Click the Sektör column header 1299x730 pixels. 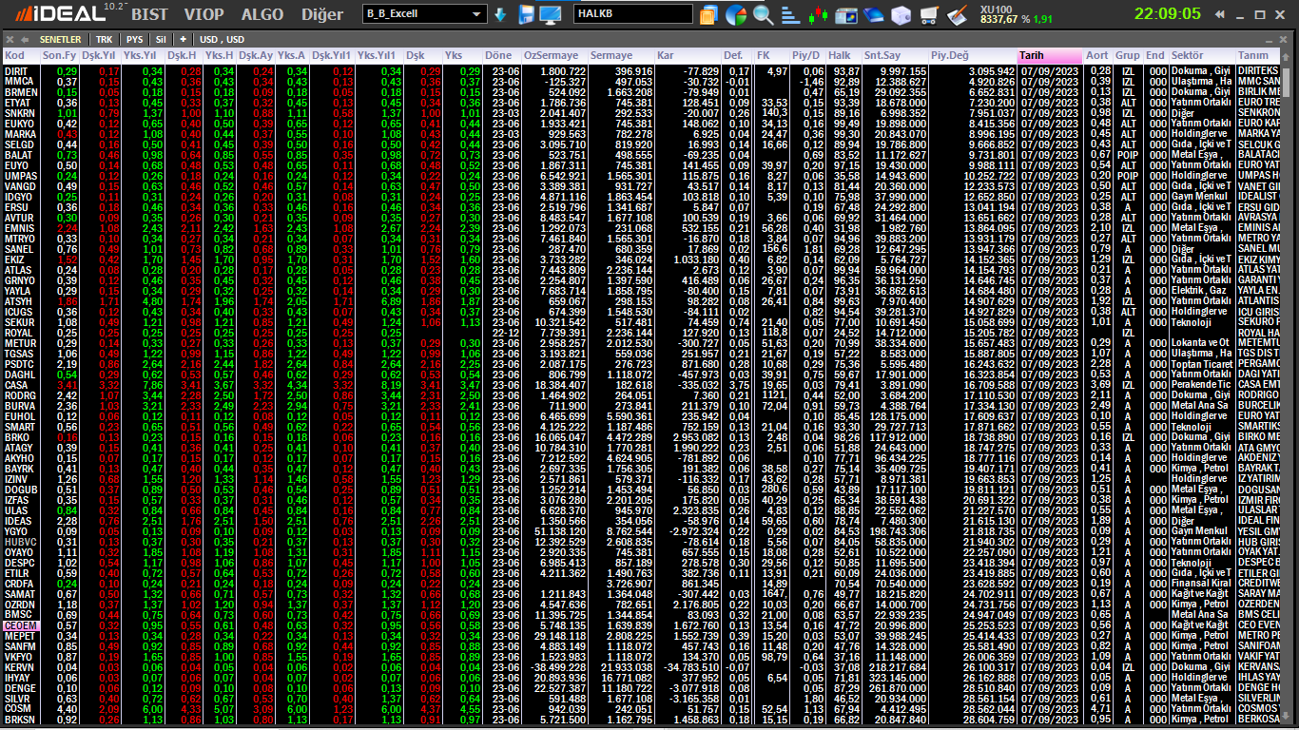(1202, 55)
